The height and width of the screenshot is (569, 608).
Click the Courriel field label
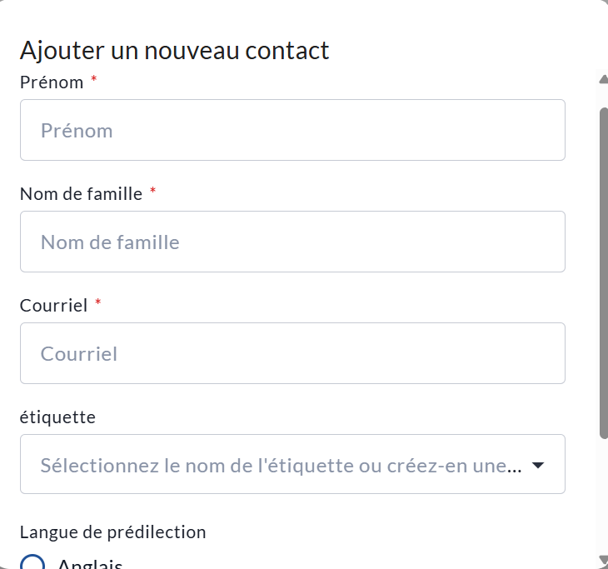pyautogui.click(x=53, y=306)
